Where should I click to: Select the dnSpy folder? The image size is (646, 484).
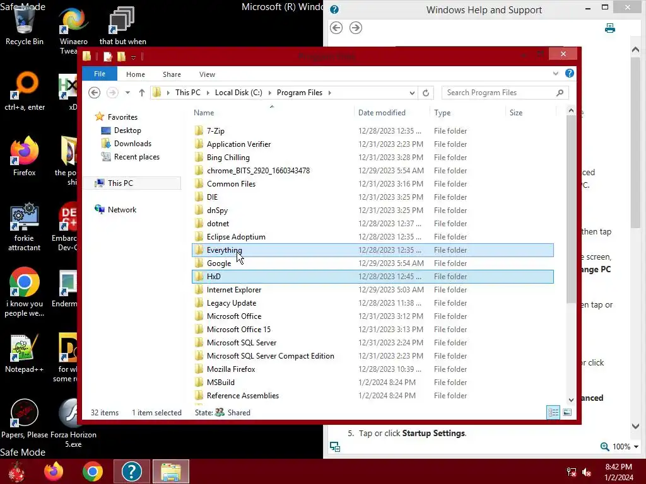coord(373,210)
